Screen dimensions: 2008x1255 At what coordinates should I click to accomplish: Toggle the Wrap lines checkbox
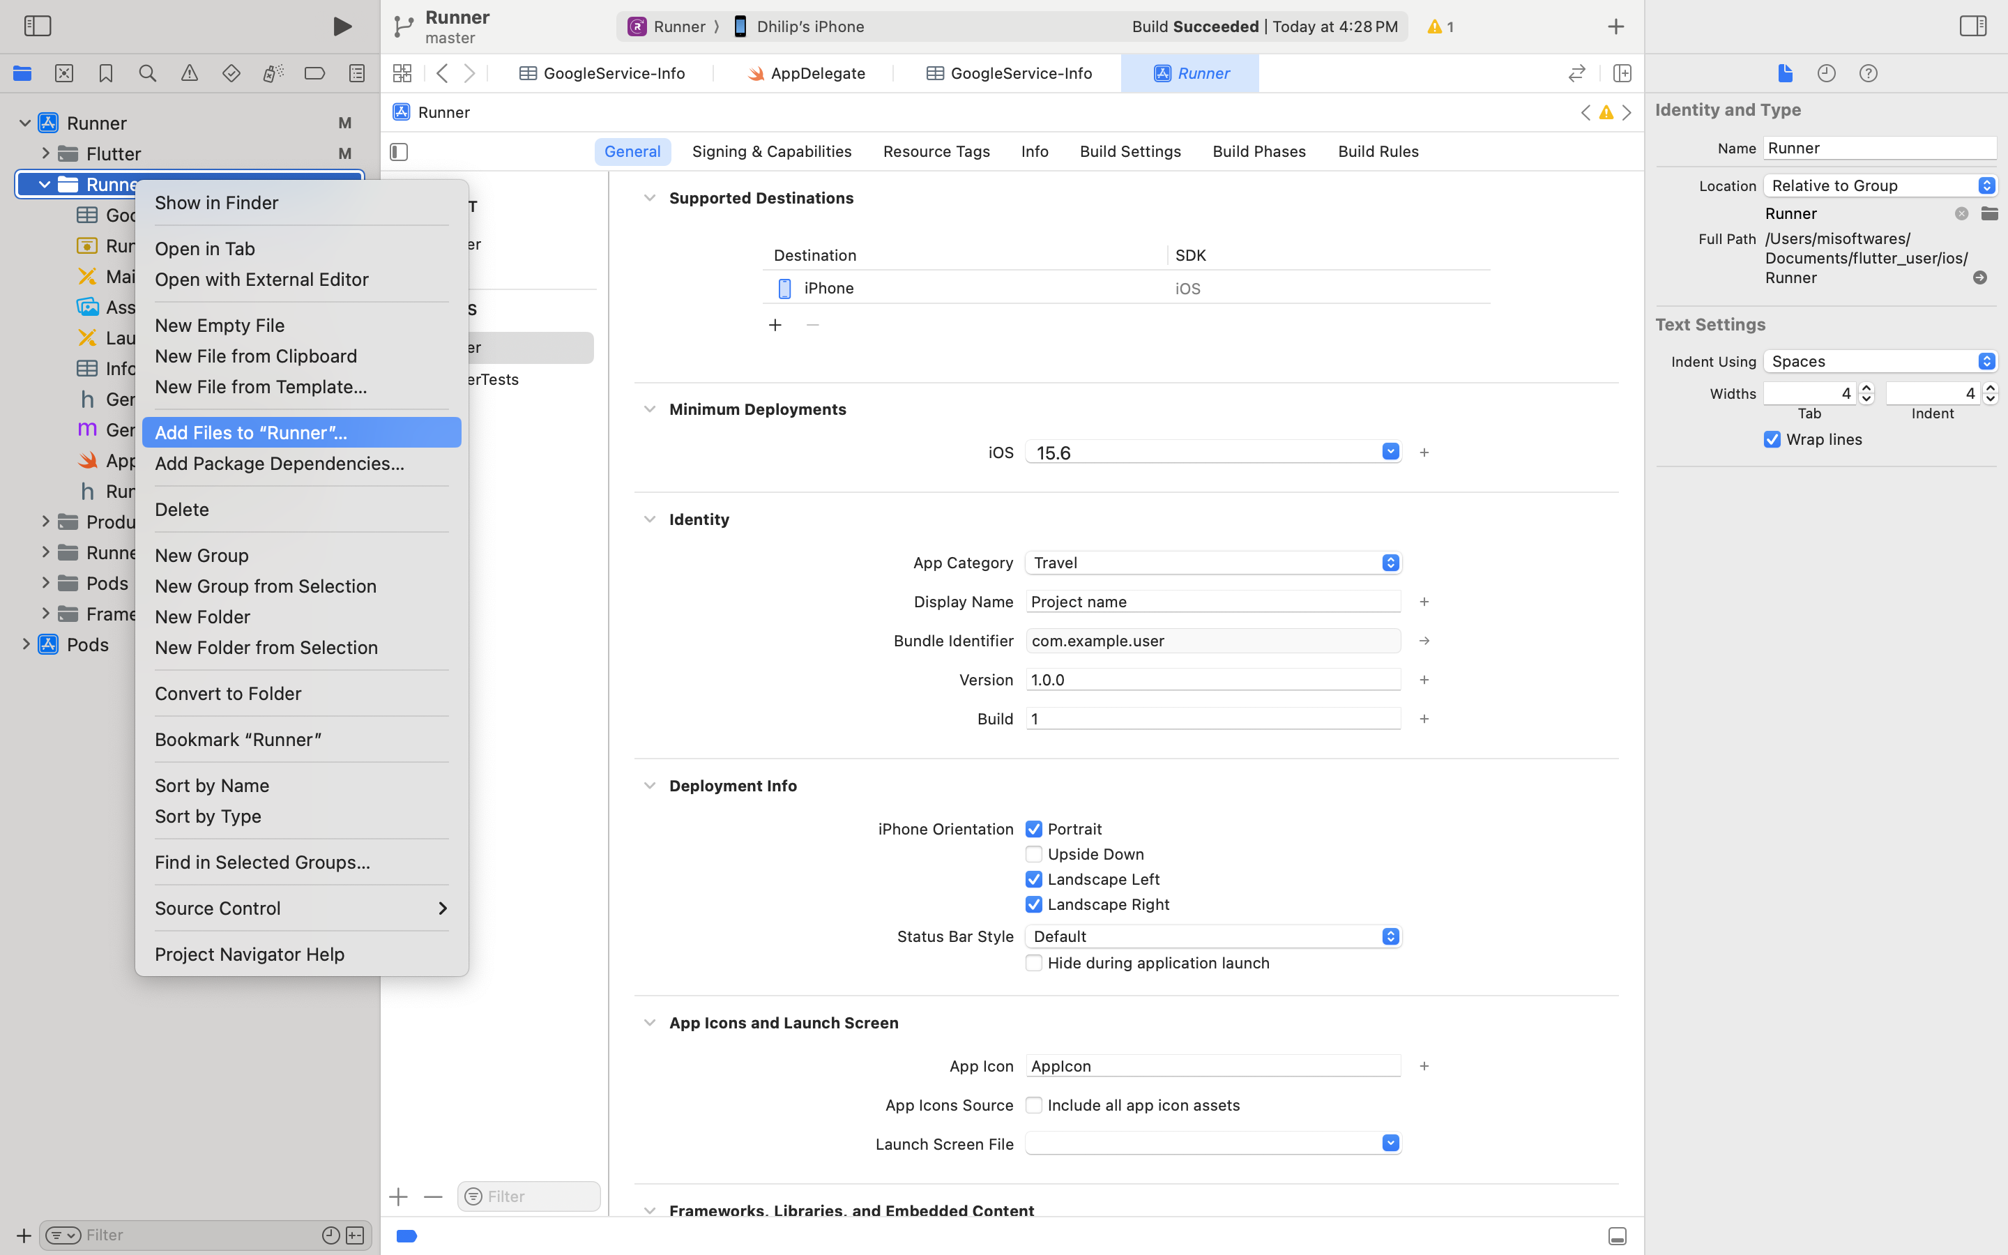1772,440
